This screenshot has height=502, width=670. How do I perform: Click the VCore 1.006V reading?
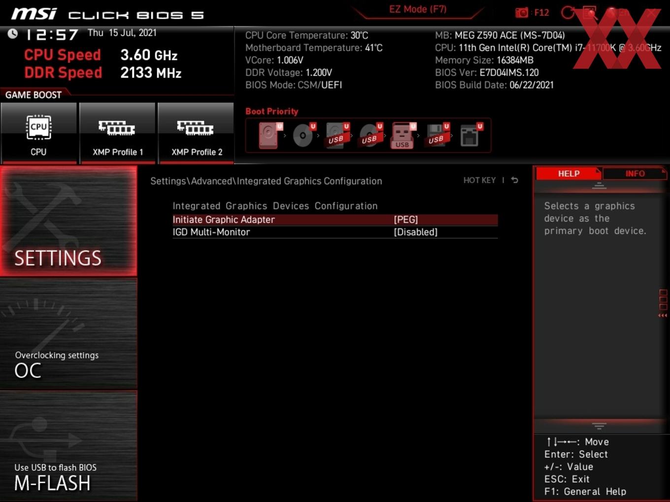[274, 60]
